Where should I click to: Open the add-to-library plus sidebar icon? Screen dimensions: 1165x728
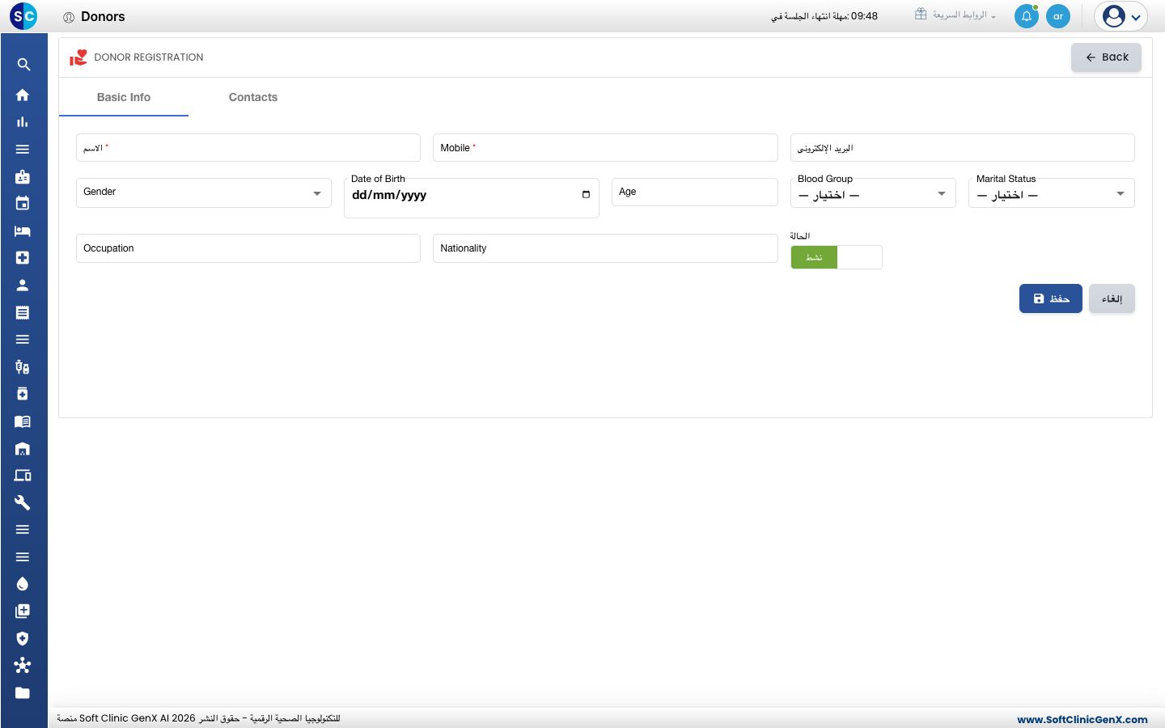pos(23,612)
